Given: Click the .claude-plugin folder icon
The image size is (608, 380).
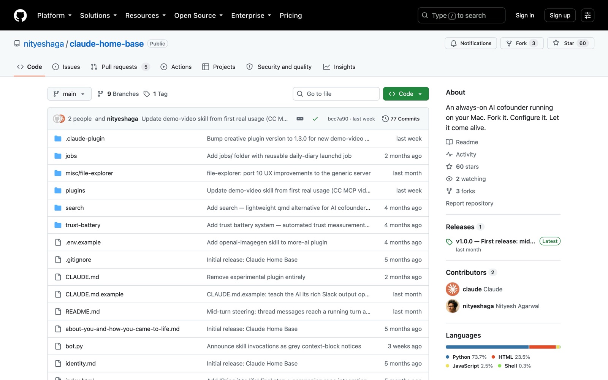Looking at the screenshot, I should (58, 139).
